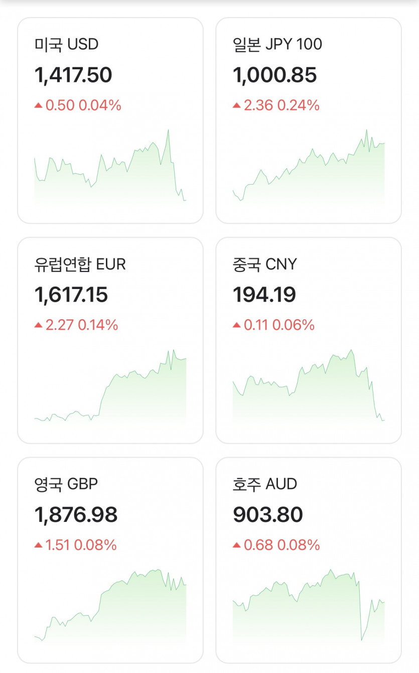Click the red up-triangle on EUR card
Screen dimensions: 419x673
coord(38,325)
